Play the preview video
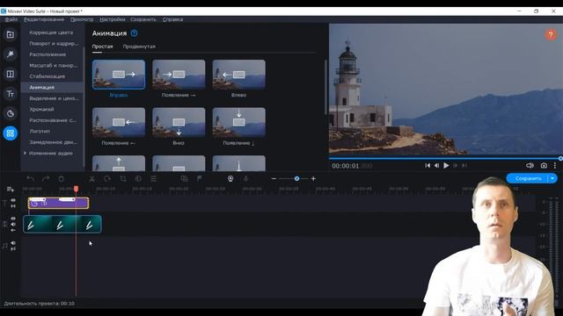 pos(446,166)
